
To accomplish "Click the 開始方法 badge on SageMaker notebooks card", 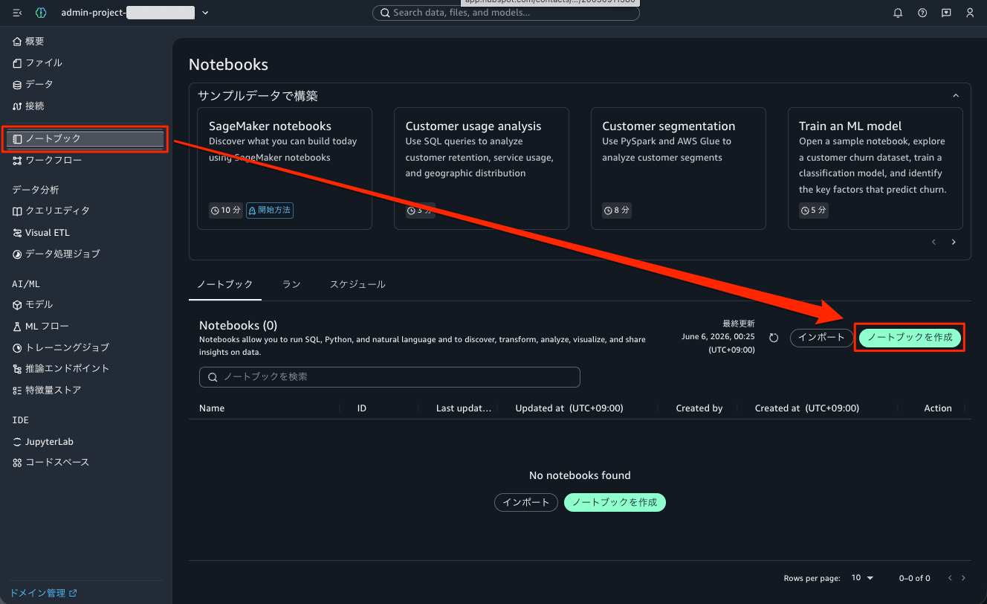I will (x=269, y=211).
